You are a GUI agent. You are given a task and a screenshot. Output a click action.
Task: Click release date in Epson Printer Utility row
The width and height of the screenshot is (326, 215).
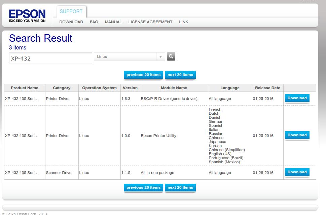point(263,136)
